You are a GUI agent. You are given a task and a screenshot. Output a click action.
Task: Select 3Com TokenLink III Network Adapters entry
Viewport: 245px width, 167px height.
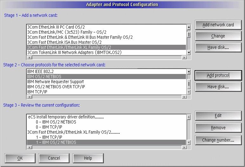click(74, 52)
